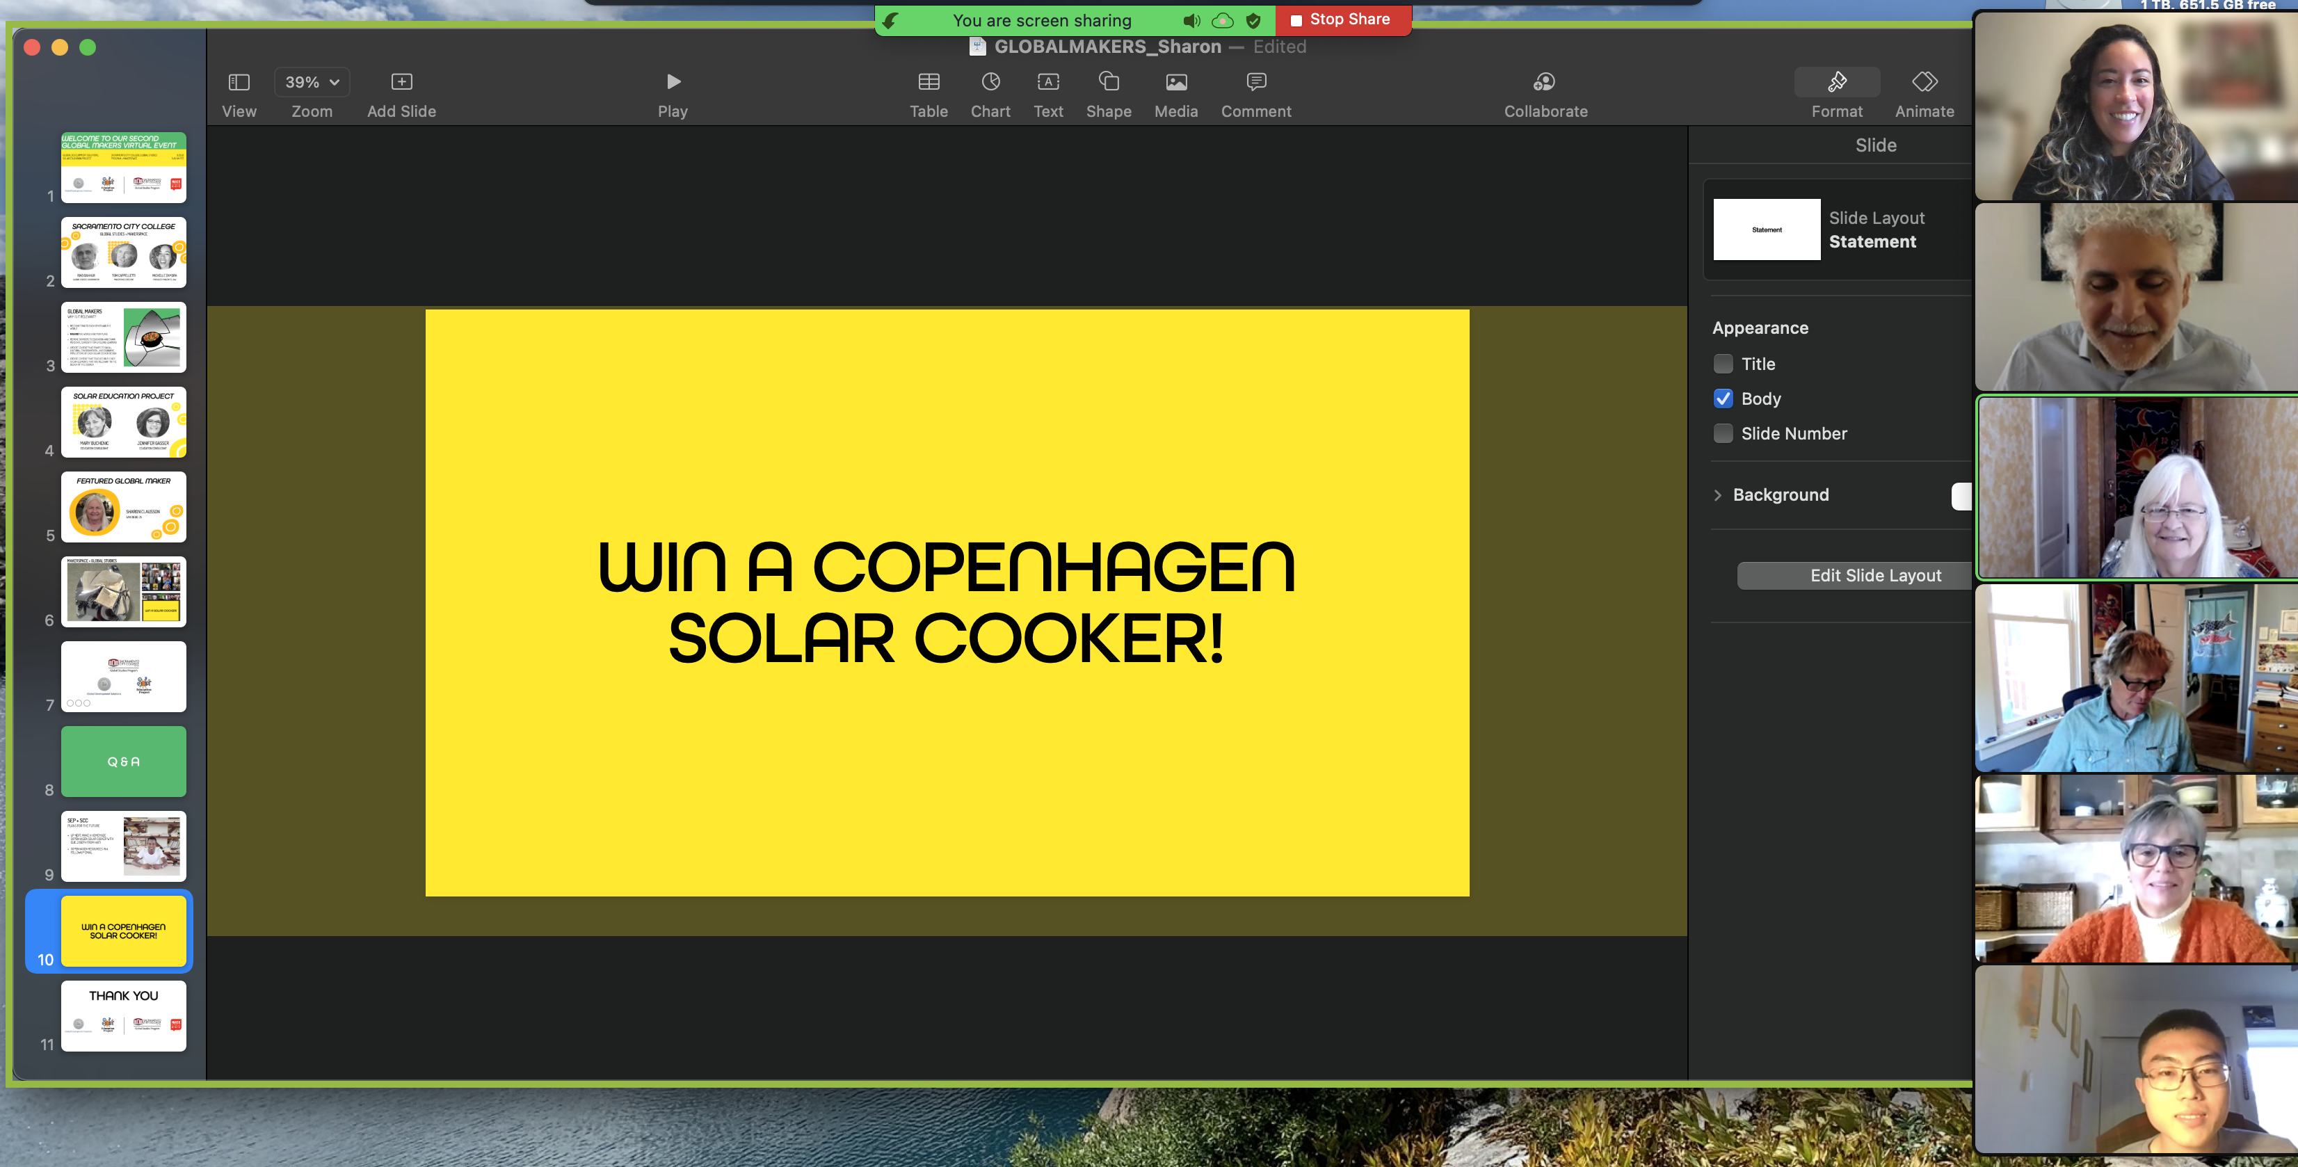Select slide 3 Global Makers thumbnail
This screenshot has width=2298, height=1167.
[123, 337]
